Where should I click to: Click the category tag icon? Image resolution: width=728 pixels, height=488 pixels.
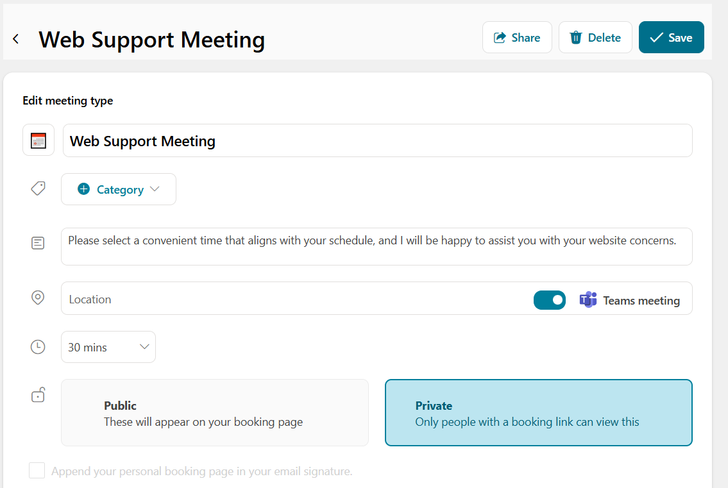click(x=38, y=189)
